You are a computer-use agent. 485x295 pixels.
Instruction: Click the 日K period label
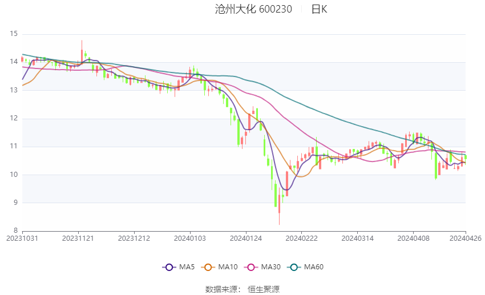[319, 9]
